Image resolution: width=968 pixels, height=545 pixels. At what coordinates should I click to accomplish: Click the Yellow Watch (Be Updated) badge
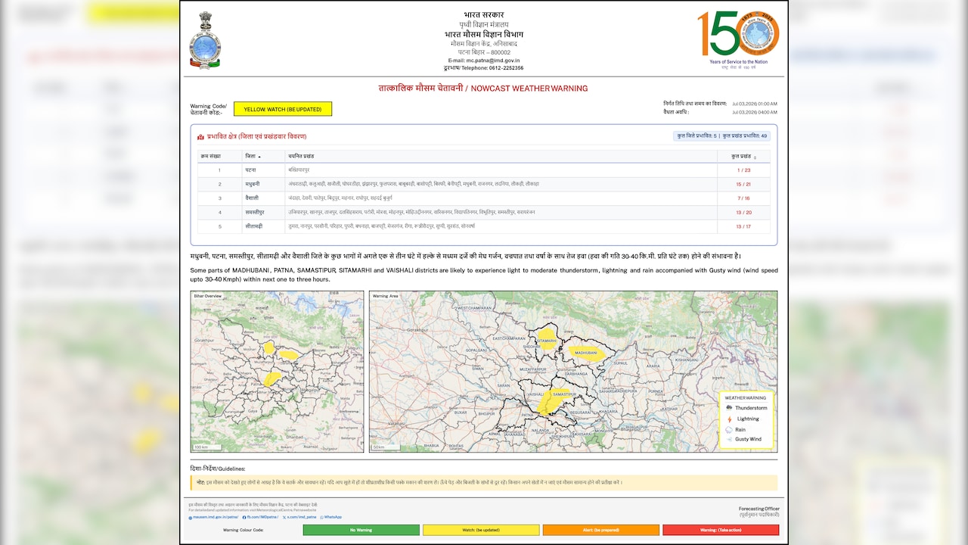click(x=283, y=109)
